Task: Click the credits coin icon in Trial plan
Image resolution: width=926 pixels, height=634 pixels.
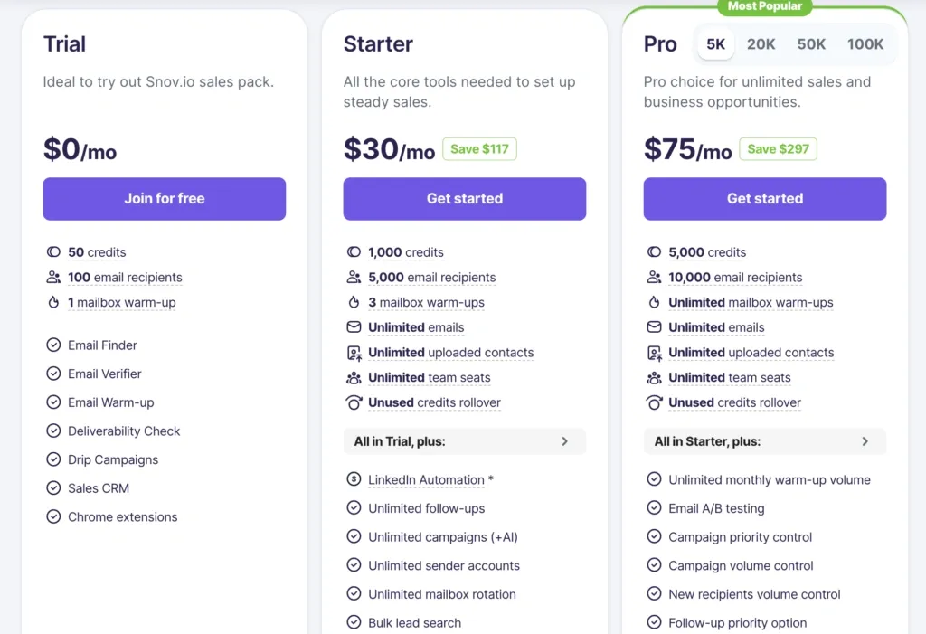Action: tap(52, 252)
